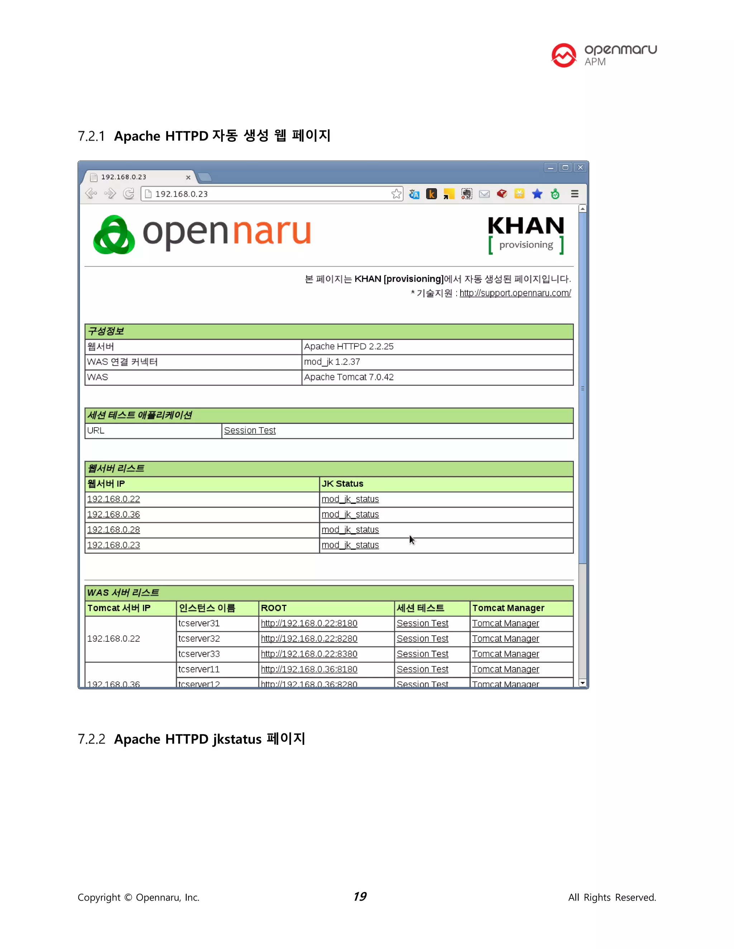Go back with the browser back arrow
The image size is (734, 949).
click(x=91, y=193)
